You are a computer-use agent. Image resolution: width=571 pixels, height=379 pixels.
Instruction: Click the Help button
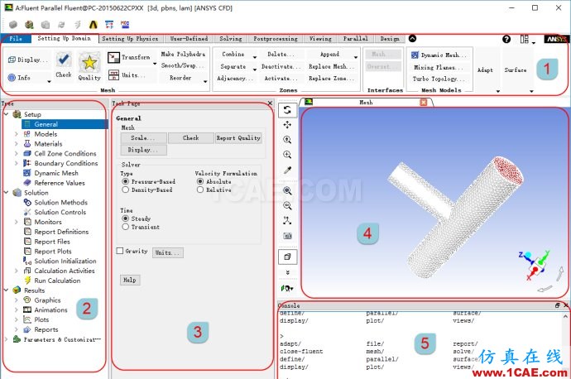pos(130,280)
